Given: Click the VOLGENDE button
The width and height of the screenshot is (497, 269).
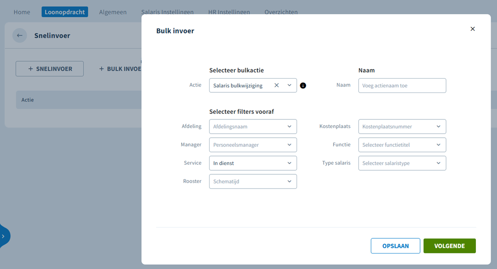Looking at the screenshot, I should click(x=449, y=246).
